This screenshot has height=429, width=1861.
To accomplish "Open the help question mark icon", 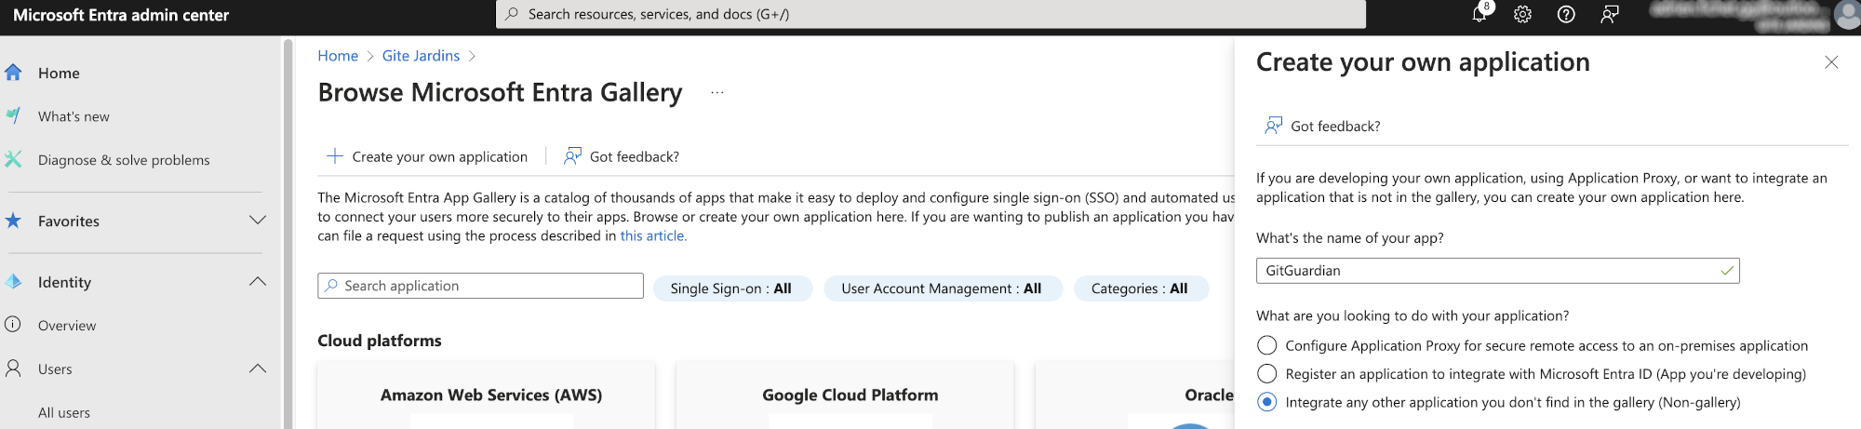I will coord(1566,14).
